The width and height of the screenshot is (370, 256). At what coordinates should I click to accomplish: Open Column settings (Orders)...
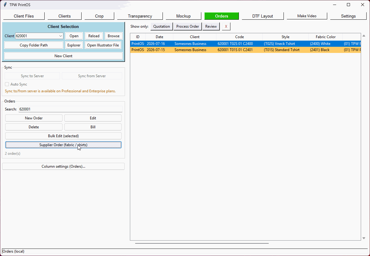[x=63, y=166]
